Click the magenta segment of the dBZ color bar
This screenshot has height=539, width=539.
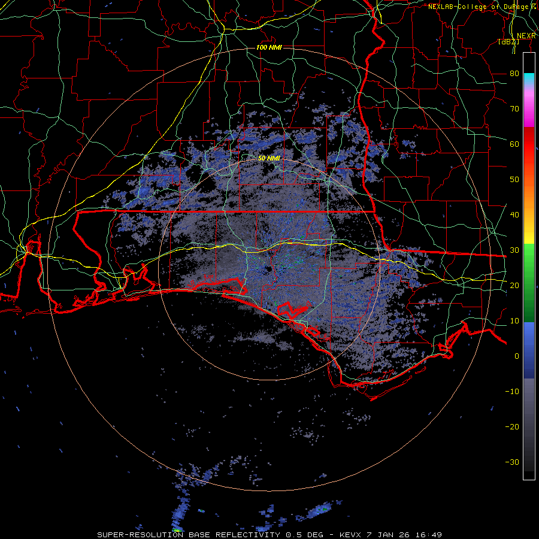(529, 108)
